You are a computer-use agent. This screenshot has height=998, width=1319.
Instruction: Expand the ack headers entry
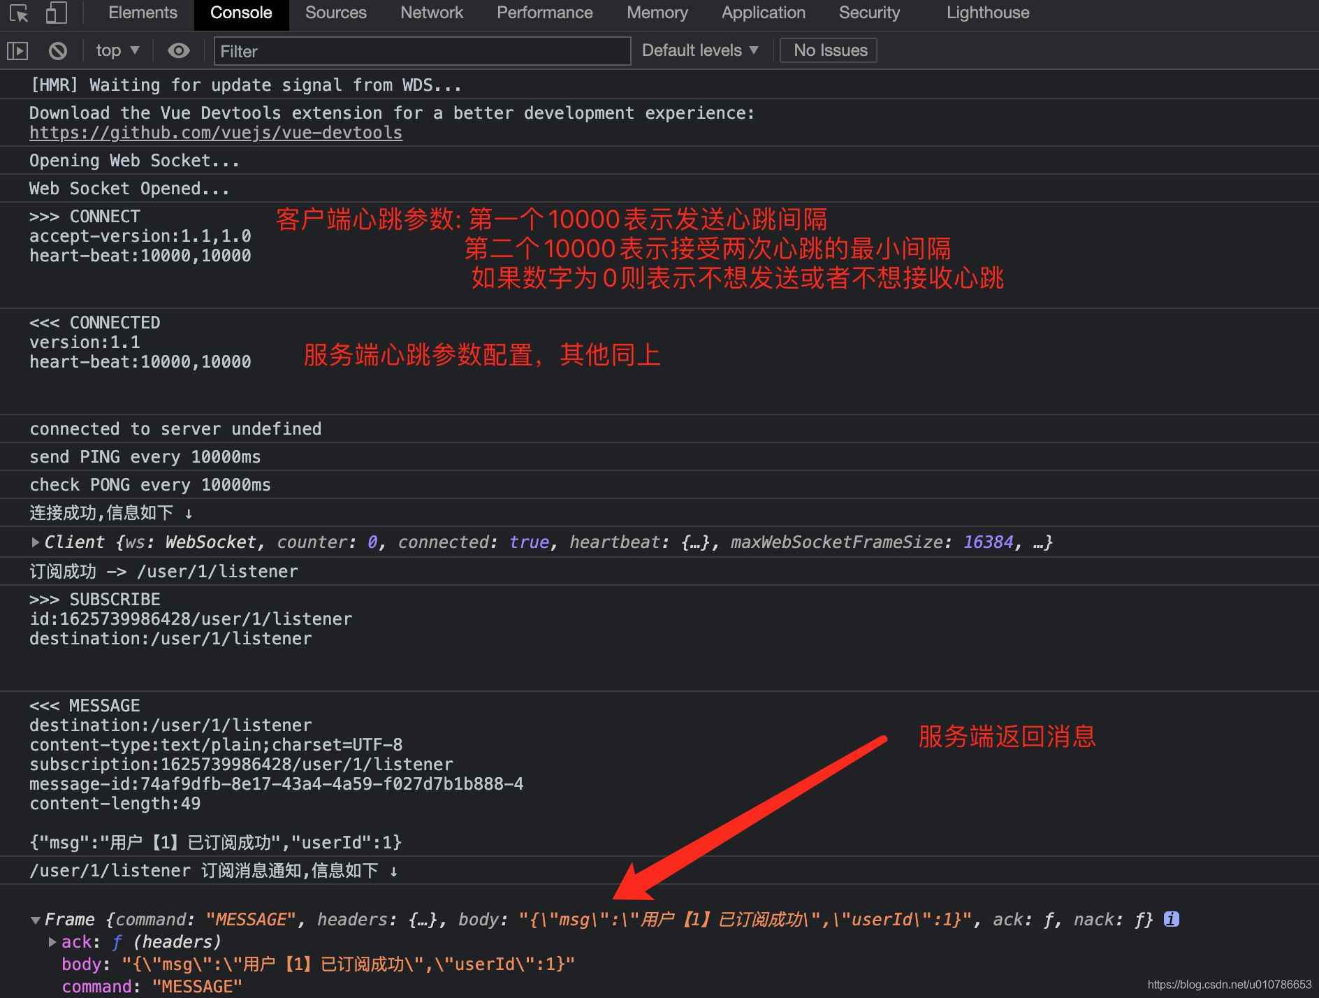(x=52, y=942)
